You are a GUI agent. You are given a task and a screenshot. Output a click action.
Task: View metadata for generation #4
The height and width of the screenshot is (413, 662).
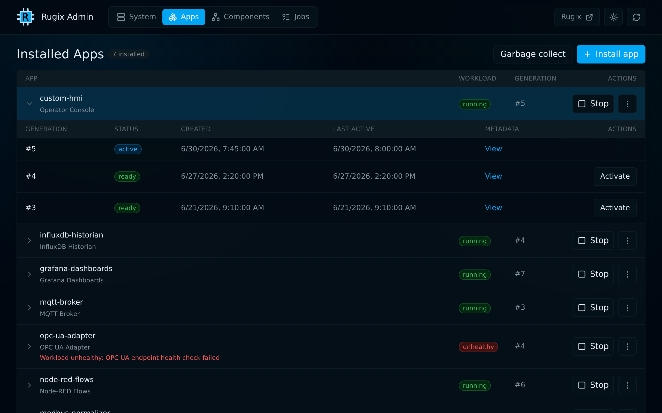[x=493, y=176]
